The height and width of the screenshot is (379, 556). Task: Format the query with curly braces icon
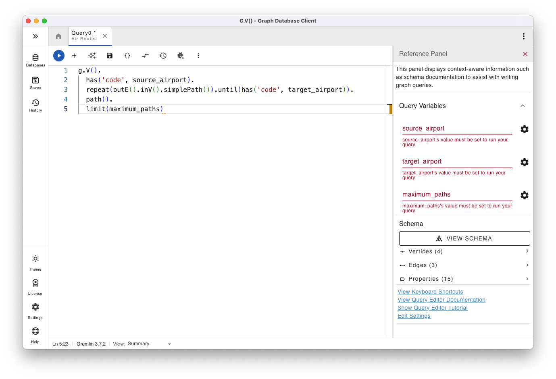(x=127, y=56)
